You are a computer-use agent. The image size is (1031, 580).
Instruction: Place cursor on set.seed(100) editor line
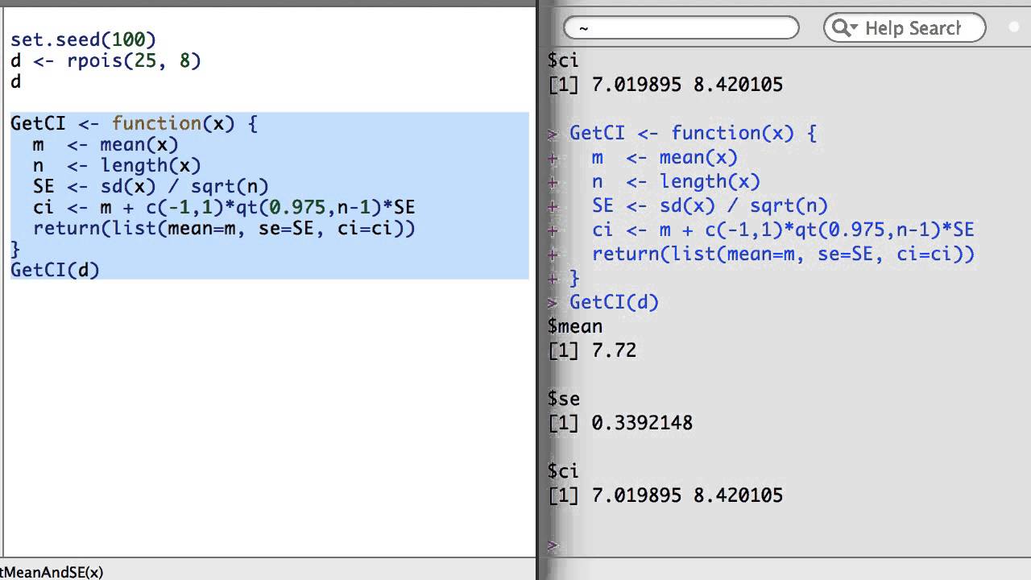83,39
